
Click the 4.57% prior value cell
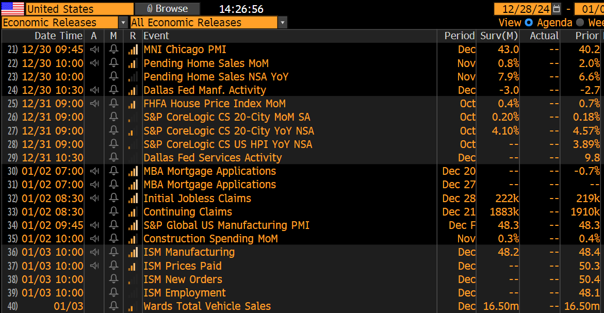586,131
